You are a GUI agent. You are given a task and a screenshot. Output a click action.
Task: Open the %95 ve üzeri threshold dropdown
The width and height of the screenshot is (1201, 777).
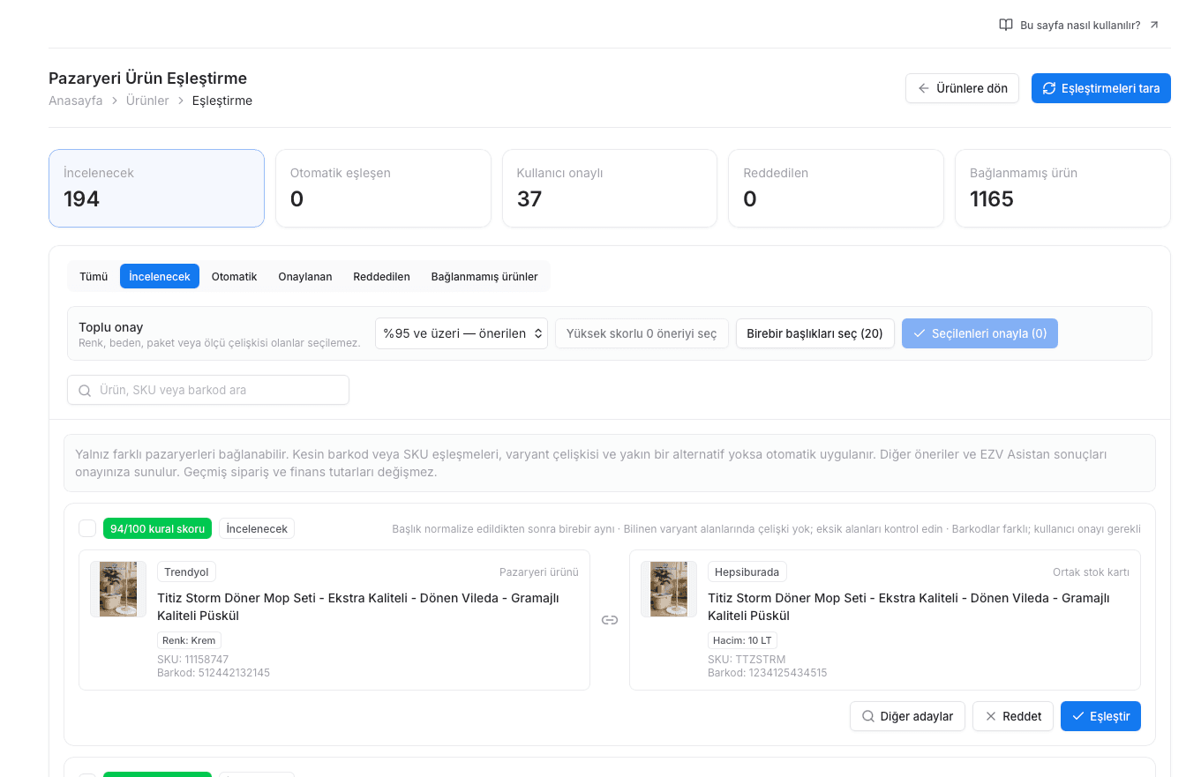[462, 333]
